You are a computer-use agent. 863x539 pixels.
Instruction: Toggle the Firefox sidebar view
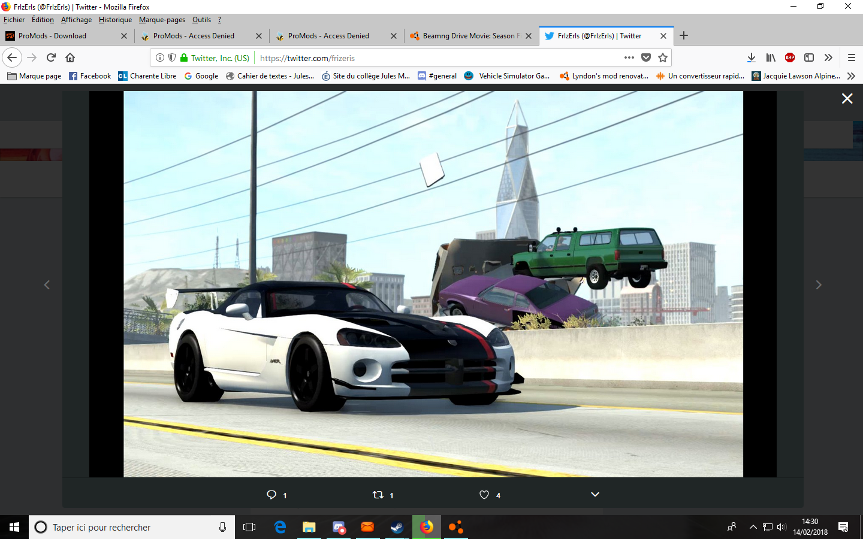pos(809,57)
